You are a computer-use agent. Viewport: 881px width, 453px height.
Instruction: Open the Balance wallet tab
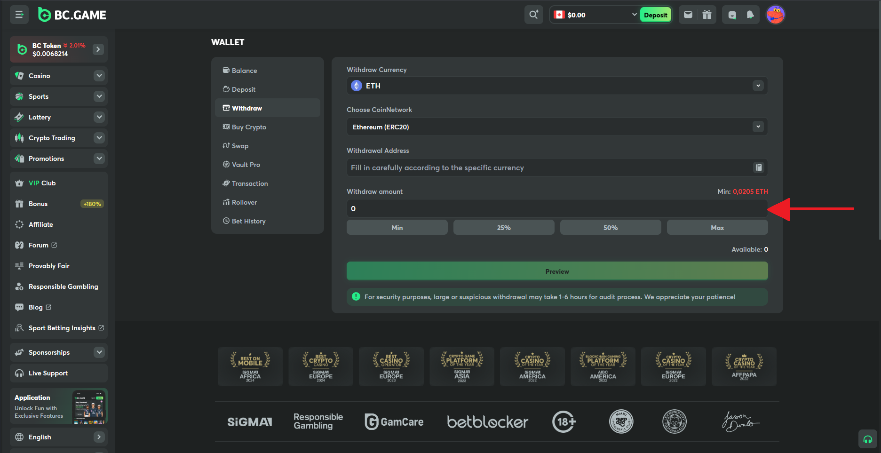[x=268, y=71]
